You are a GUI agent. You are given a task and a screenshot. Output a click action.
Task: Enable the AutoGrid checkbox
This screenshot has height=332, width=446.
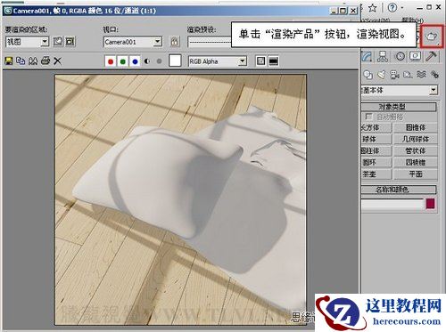(368, 117)
